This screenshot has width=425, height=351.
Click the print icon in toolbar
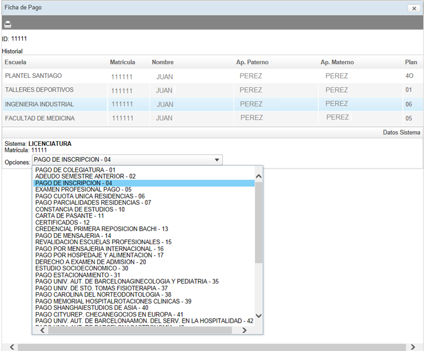click(8, 24)
